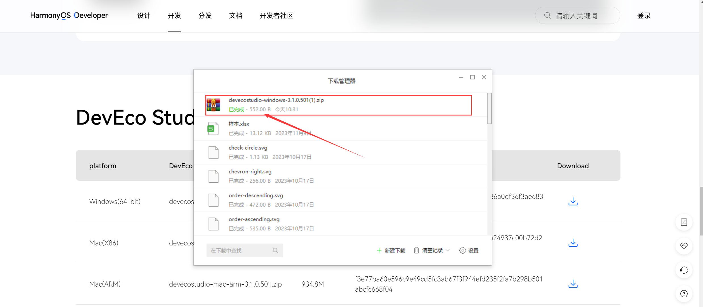Open the 分发 menu item
703x307 pixels.
[205, 16]
